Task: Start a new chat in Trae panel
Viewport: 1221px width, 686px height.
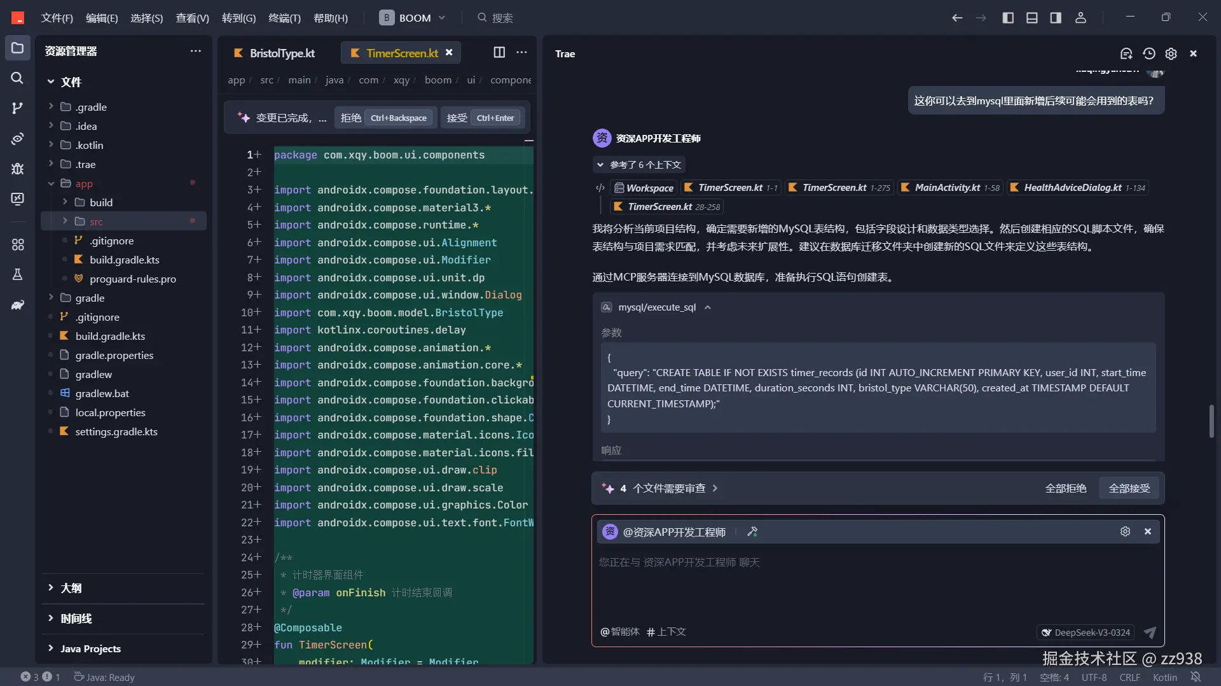Action: click(1126, 54)
